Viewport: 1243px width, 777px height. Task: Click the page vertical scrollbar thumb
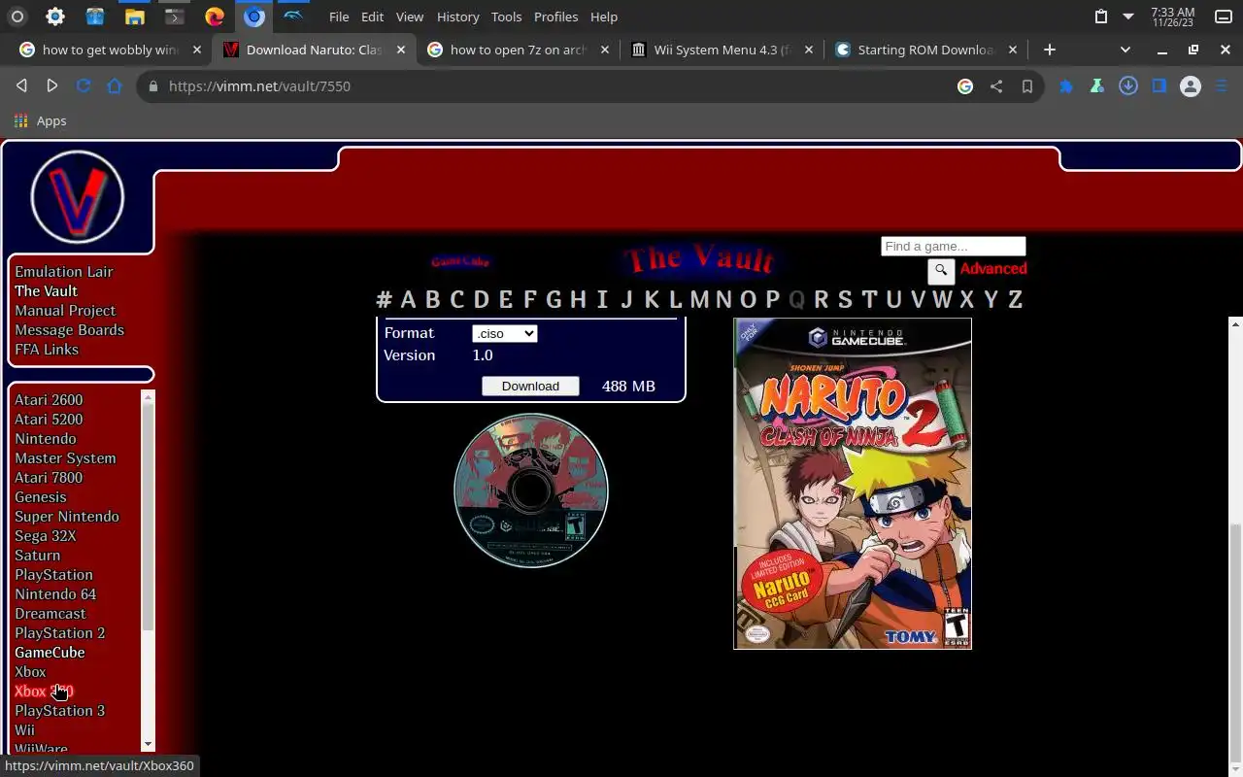click(x=1235, y=641)
